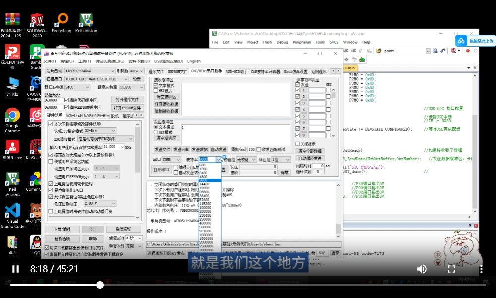496x298 pixels.
Task: Open the QQ penguin desktop icon
Action: click(37, 244)
